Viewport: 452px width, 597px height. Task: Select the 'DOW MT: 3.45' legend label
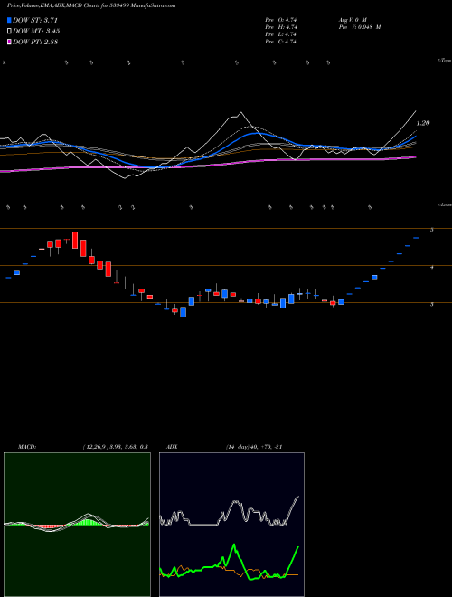coord(36,32)
